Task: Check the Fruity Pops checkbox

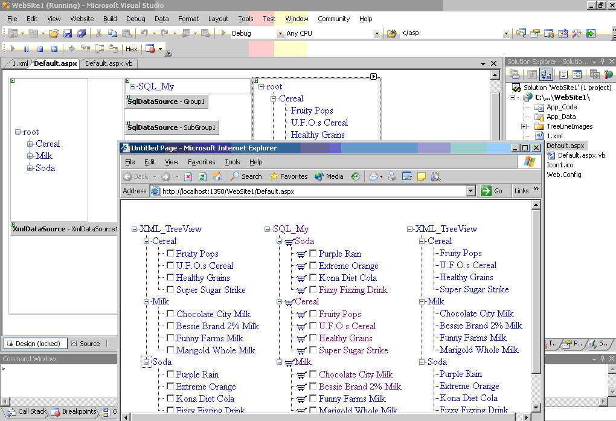Action: point(170,254)
